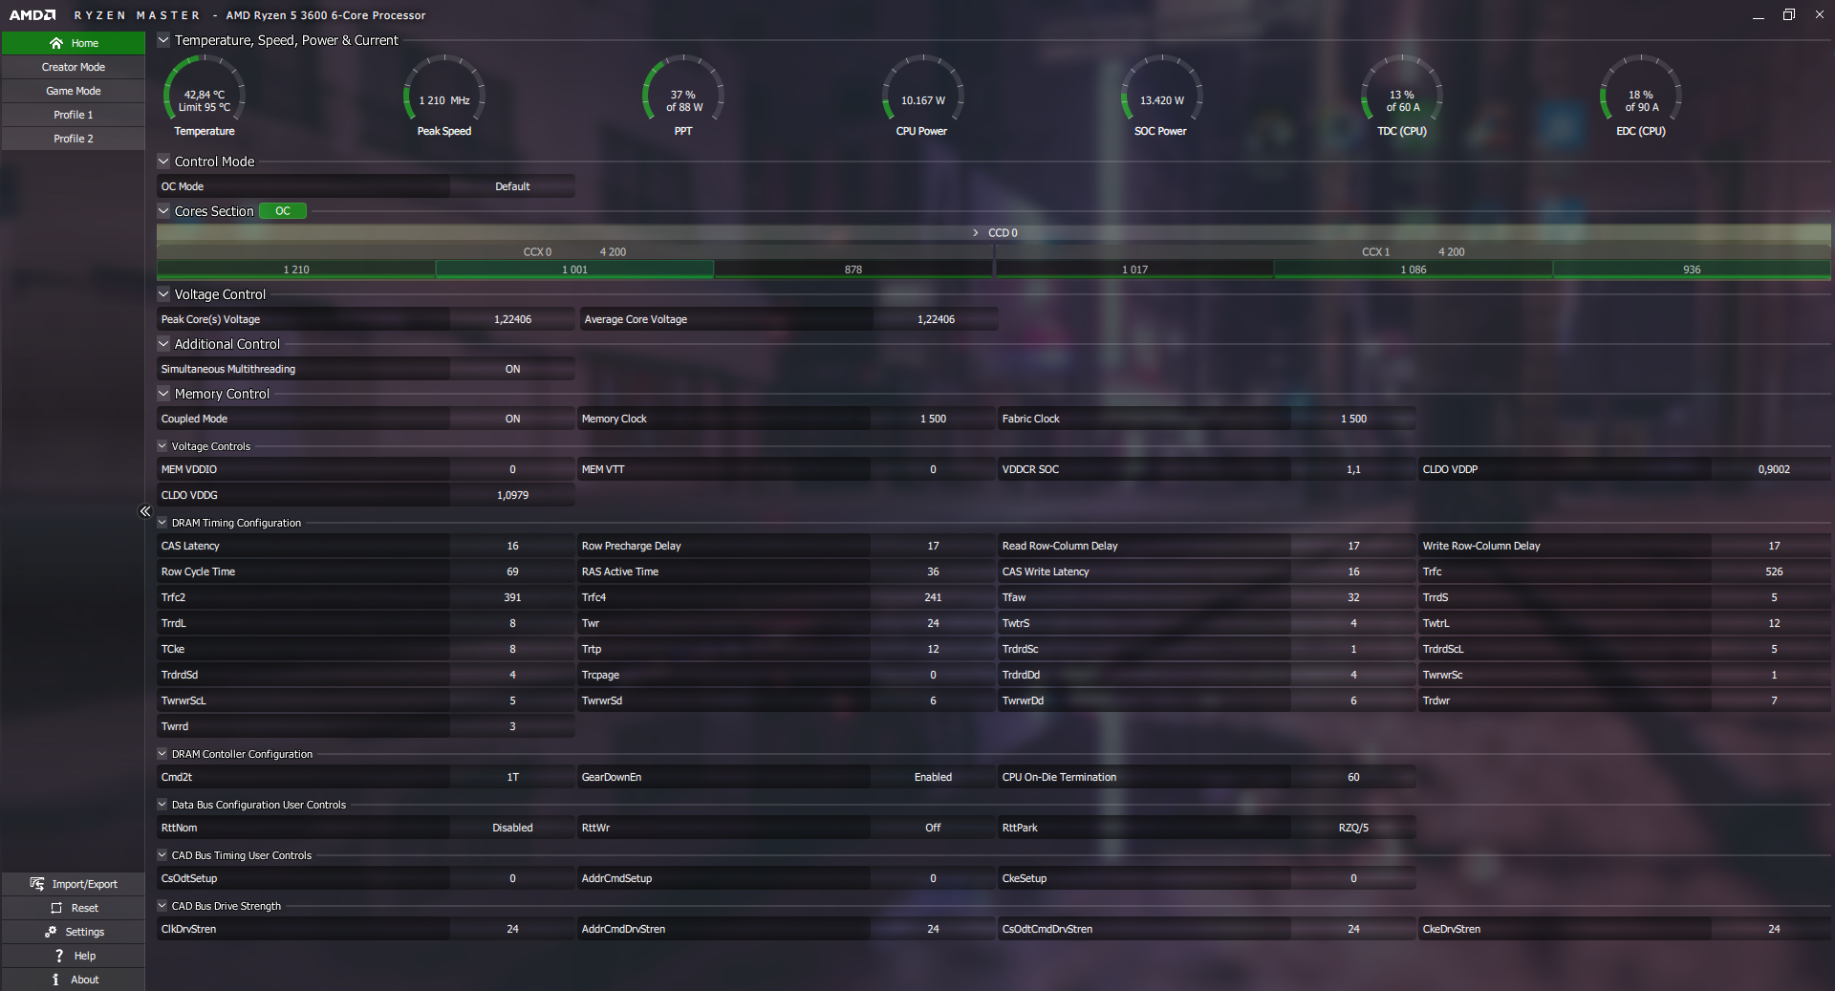Open Settings
1835x991 pixels.
click(74, 932)
